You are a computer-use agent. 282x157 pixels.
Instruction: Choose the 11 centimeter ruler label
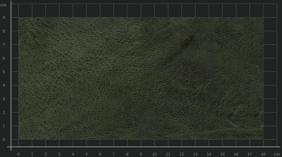click(x=168, y=154)
